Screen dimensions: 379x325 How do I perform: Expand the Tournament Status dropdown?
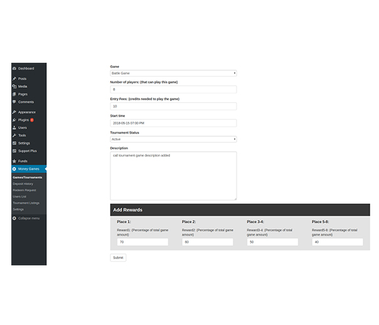(x=173, y=139)
